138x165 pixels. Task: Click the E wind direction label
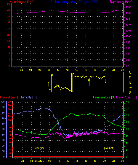[x=130, y=78]
